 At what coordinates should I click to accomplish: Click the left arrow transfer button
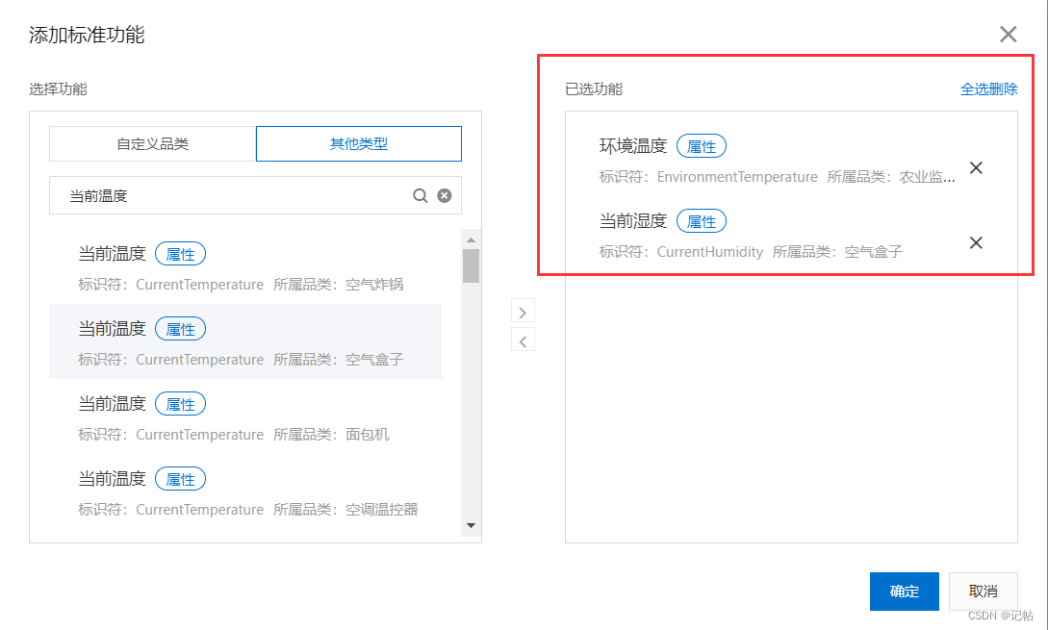click(x=523, y=340)
